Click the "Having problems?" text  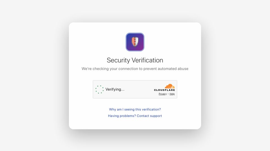pos(122,116)
